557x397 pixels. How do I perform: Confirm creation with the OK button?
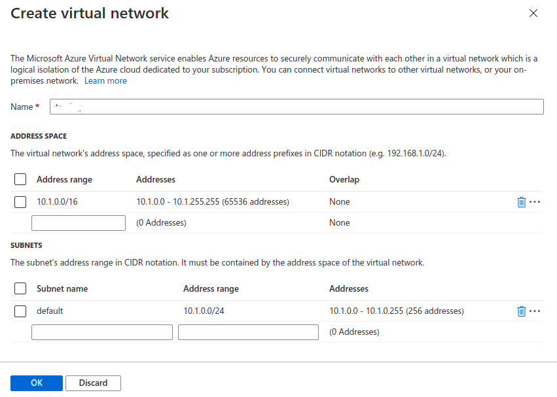click(x=36, y=383)
